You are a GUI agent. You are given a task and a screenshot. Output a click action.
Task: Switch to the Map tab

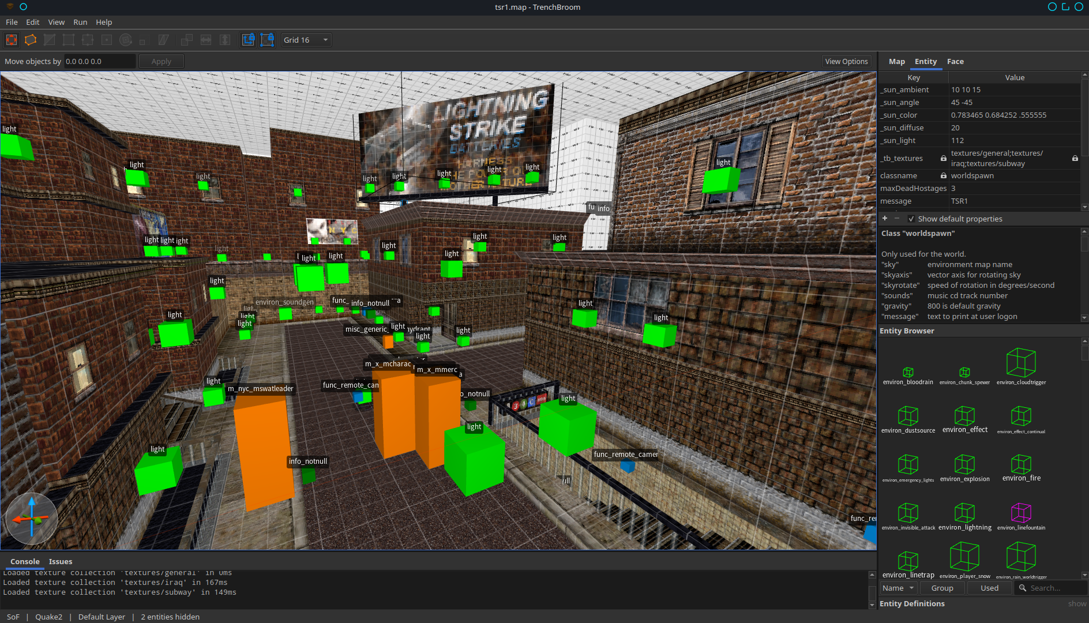click(x=897, y=61)
